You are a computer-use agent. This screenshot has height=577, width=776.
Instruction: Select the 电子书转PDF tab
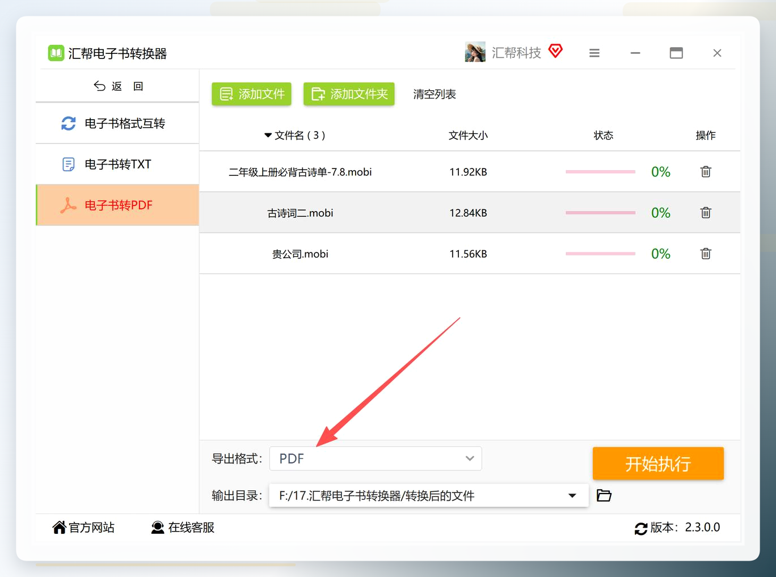point(117,205)
